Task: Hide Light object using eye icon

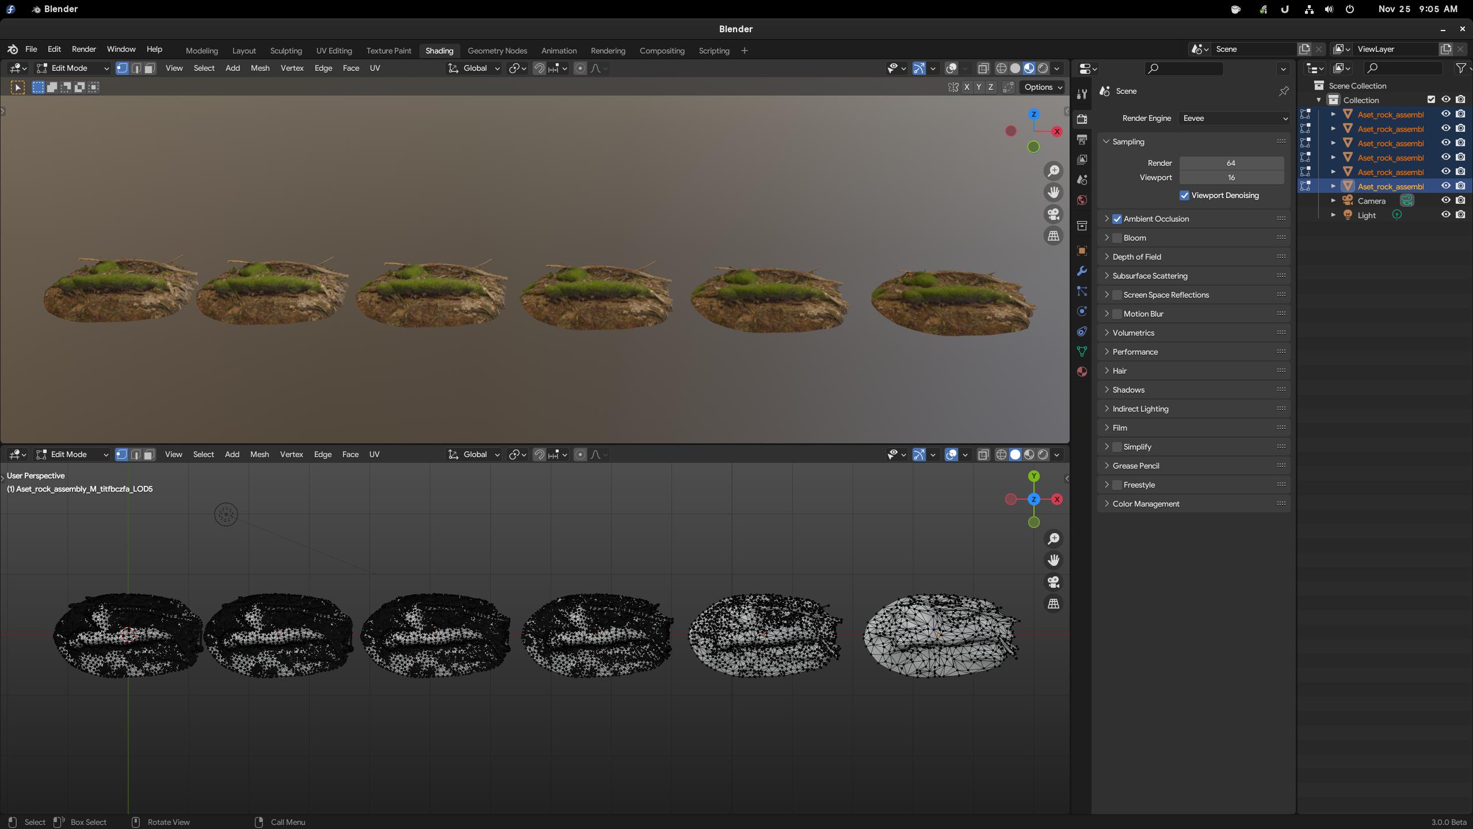Action: pyautogui.click(x=1445, y=215)
